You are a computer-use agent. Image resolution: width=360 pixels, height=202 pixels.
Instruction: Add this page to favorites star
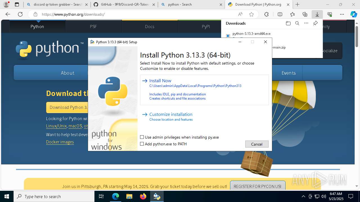tap(251, 14)
